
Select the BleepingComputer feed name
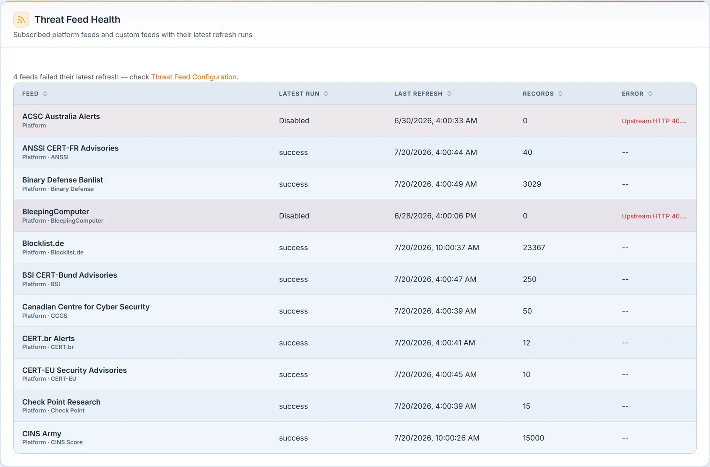[x=55, y=212]
